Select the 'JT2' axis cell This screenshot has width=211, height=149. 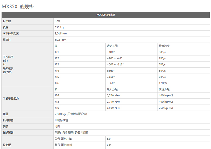79,58
